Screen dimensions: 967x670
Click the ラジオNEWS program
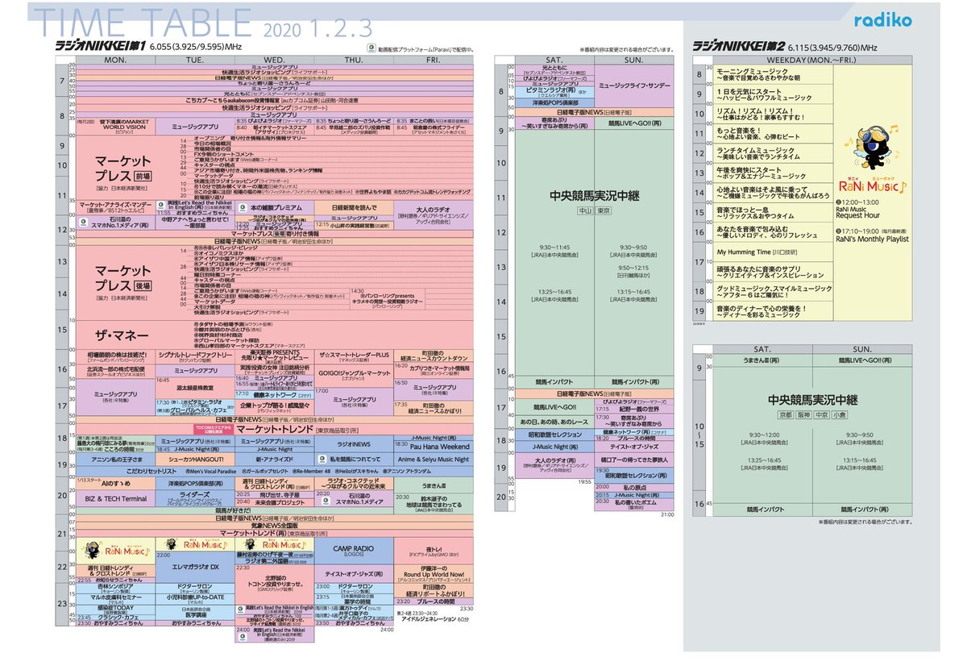point(353,443)
